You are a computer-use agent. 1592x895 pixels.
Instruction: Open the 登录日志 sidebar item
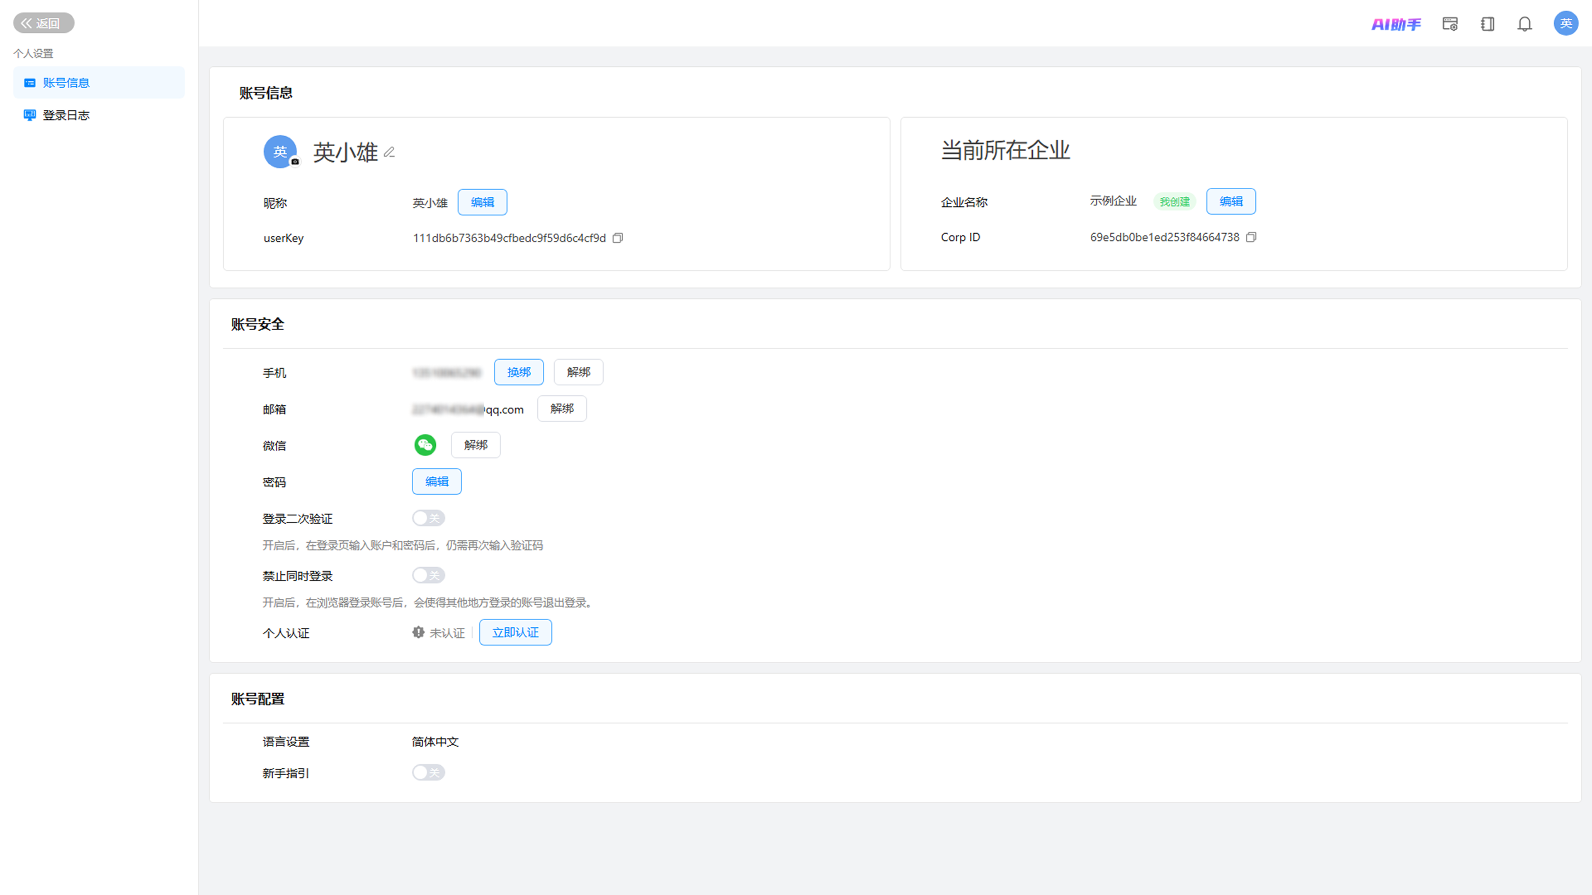[99, 115]
